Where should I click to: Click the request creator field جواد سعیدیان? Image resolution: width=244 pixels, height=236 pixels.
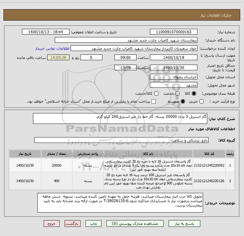tap(134, 48)
